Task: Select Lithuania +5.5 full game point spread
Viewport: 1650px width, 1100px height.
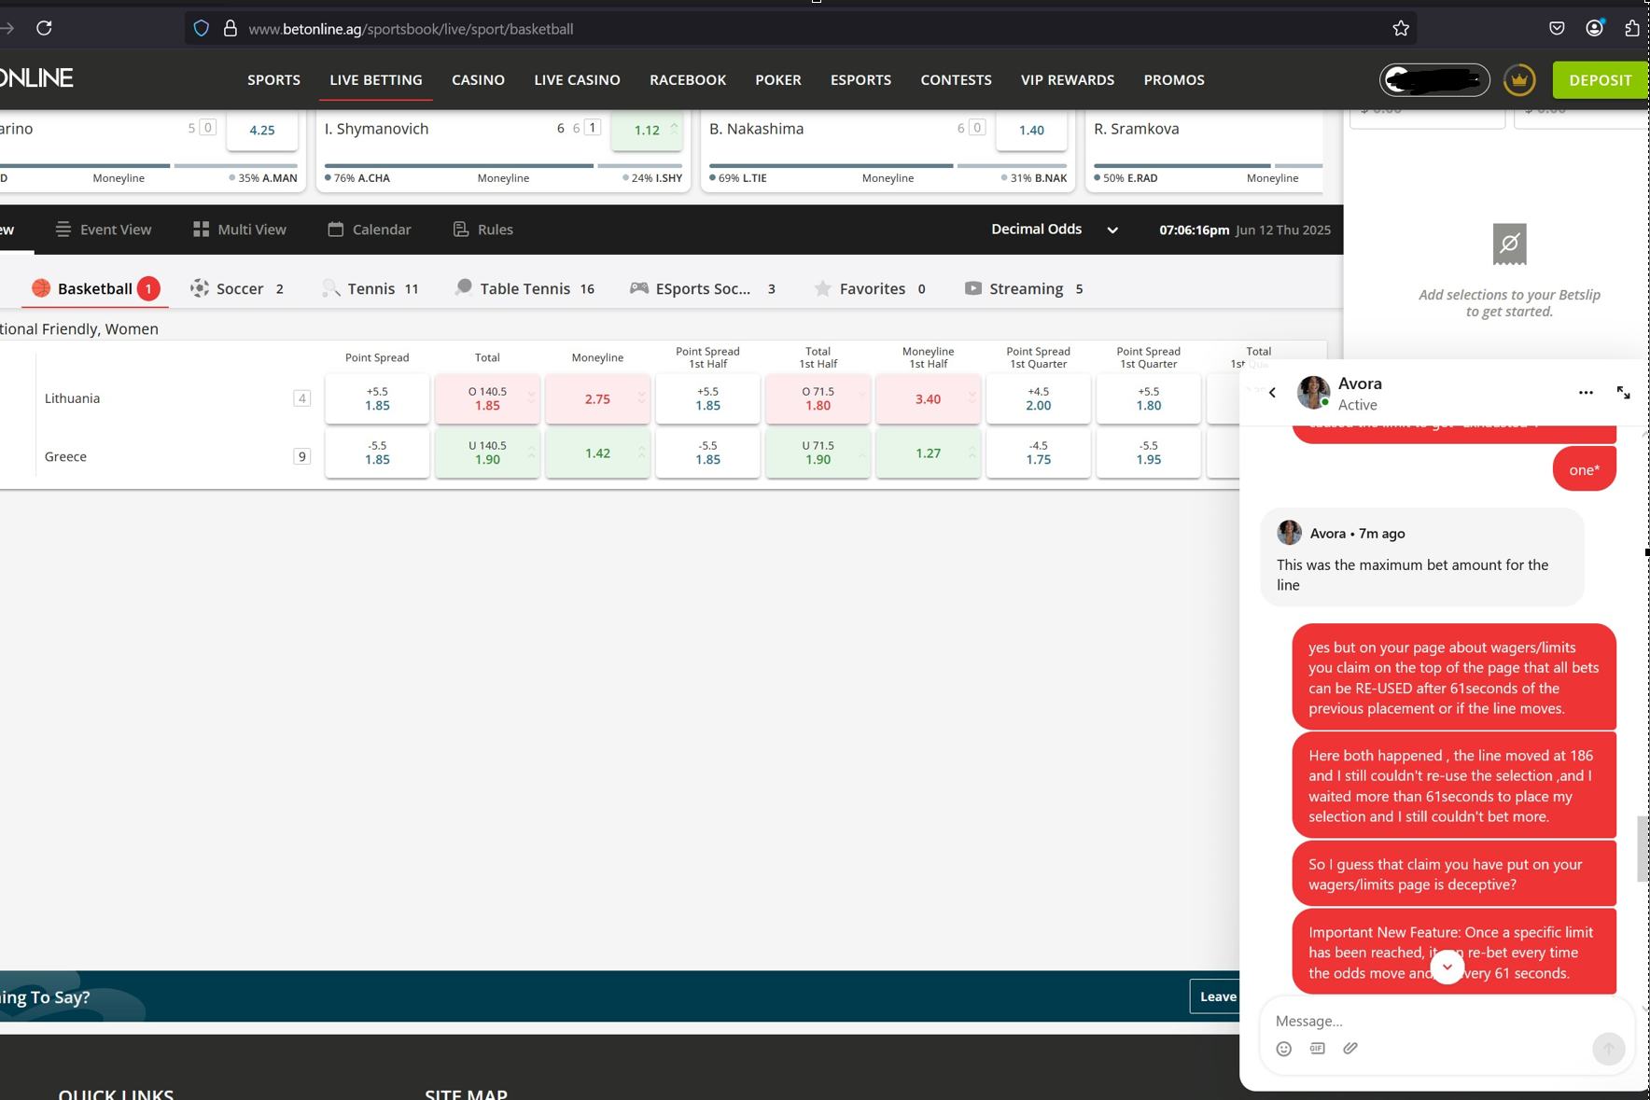Action: coord(377,399)
